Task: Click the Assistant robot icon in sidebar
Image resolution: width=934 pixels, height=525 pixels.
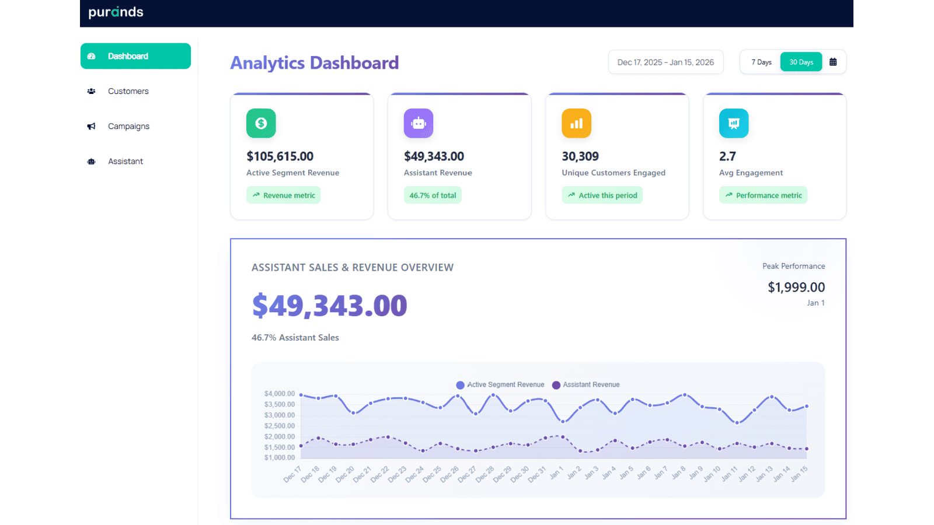Action: (91, 162)
